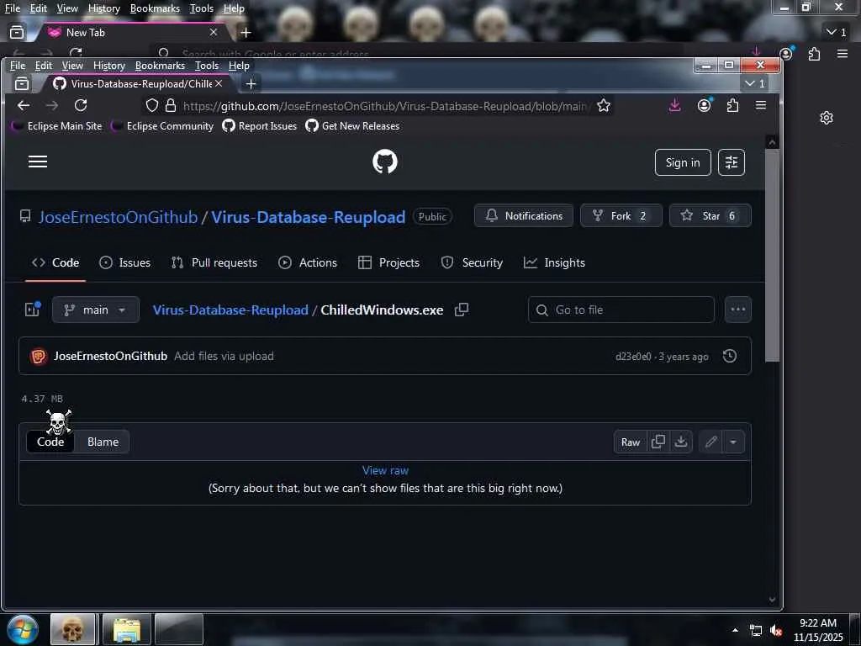Click the front window's forward arrow
Image resolution: width=861 pixels, height=646 pixels.
[51, 105]
